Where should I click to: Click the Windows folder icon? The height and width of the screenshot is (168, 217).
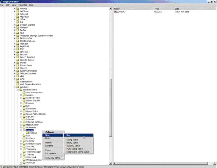18,87
